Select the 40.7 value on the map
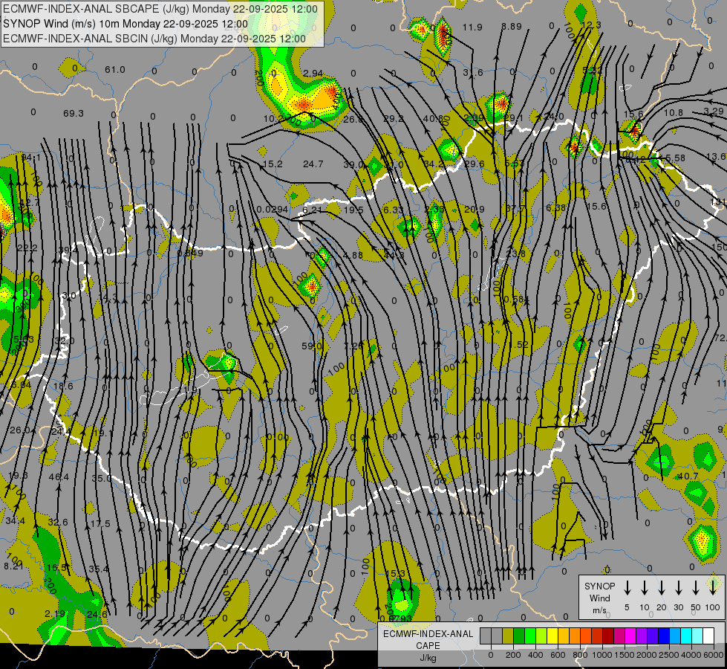This screenshot has height=669, width=727. pyautogui.click(x=688, y=476)
